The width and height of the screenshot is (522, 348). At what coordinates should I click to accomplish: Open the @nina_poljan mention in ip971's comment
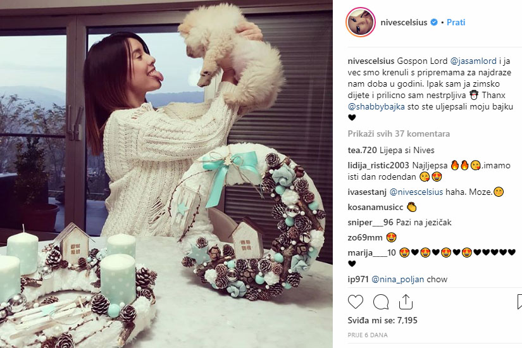397,280
